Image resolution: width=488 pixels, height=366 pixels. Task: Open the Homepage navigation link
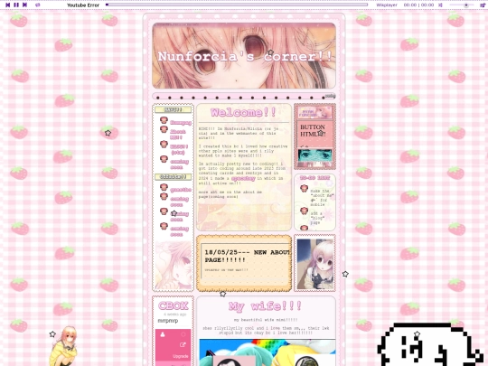coord(181,123)
